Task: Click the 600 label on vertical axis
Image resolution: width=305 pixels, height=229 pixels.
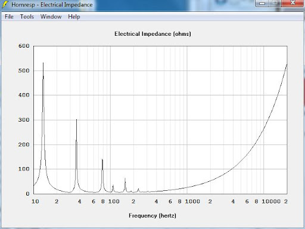Action: tap(24, 46)
